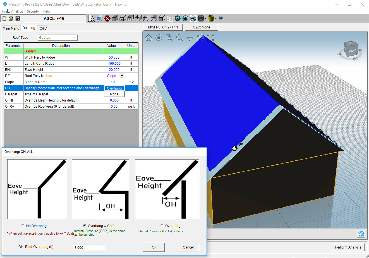Viewport: 369px width, 258px height.
Task: Open the Analysis menu
Action: (x=17, y=11)
